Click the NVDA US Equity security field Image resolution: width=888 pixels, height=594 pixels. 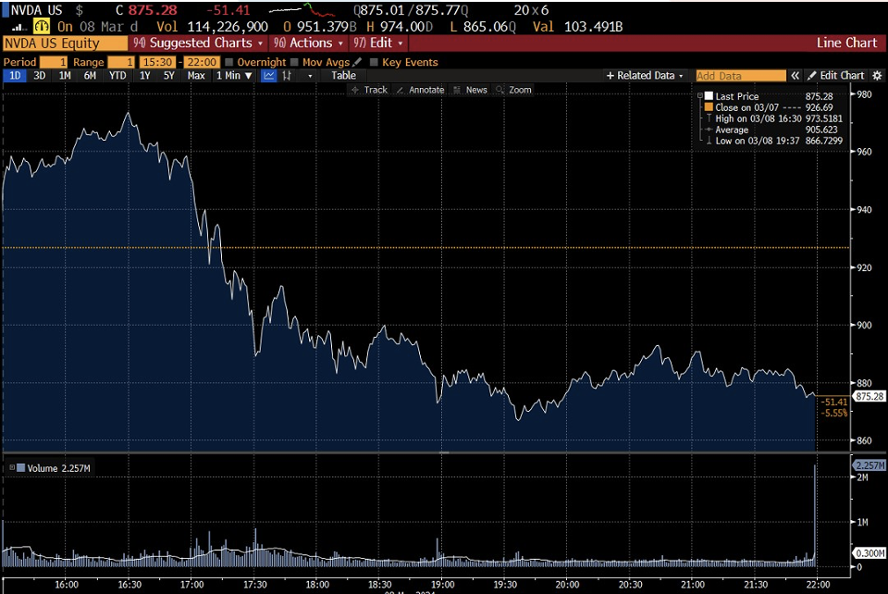pos(65,43)
